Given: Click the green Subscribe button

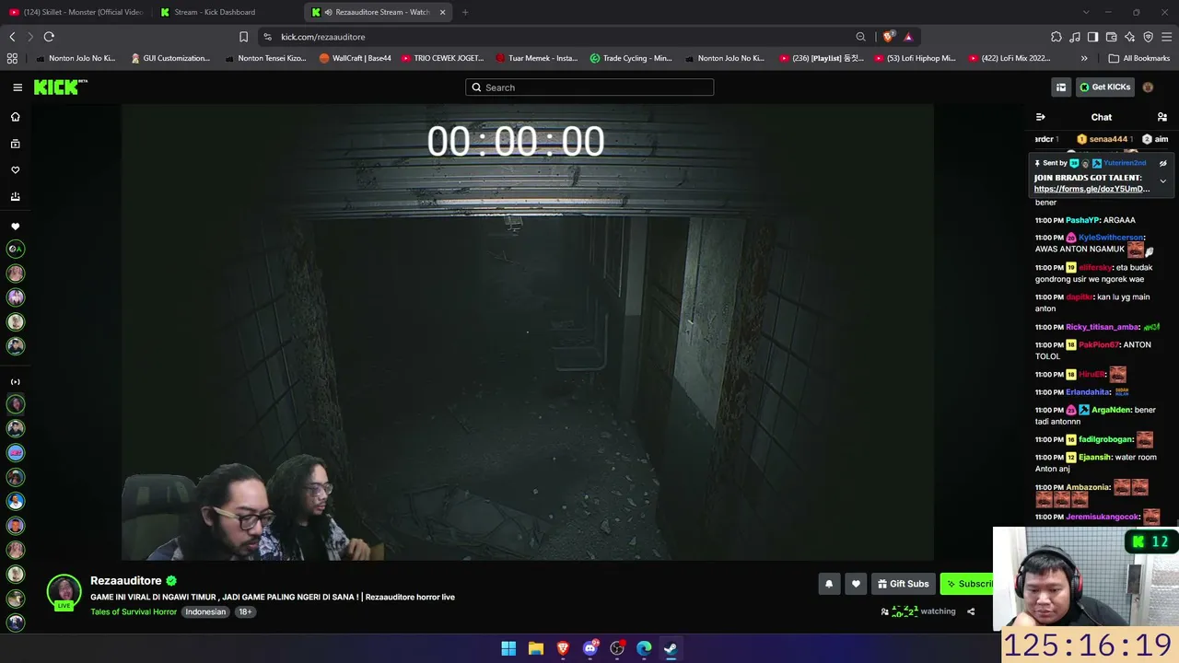Looking at the screenshot, I should [x=966, y=584].
